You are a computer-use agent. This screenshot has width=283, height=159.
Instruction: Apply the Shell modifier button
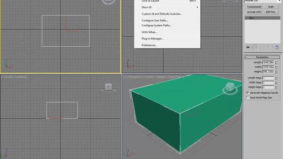point(271,7)
